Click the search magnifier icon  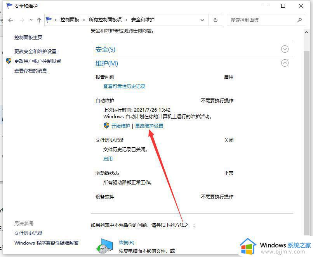(x=299, y=20)
